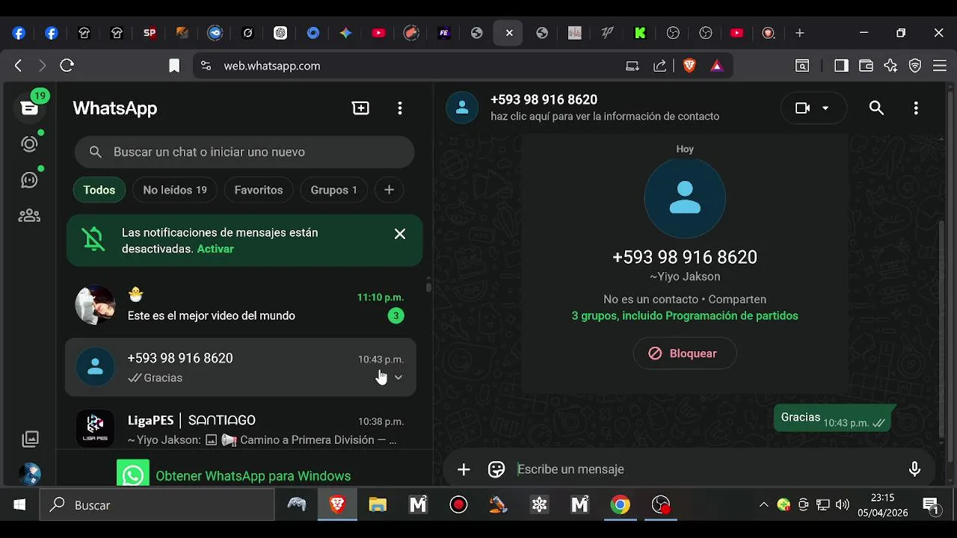Dismiss the notifications disabled banner
The height and width of the screenshot is (538, 957).
(x=400, y=234)
